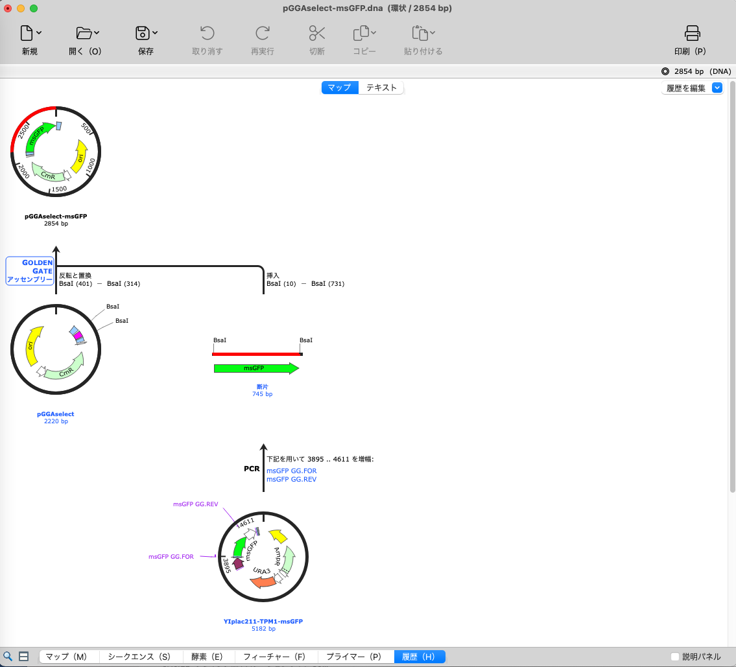Click the panel layout icon beside magnifier
This screenshot has width=736, height=667.
pyautogui.click(x=24, y=657)
